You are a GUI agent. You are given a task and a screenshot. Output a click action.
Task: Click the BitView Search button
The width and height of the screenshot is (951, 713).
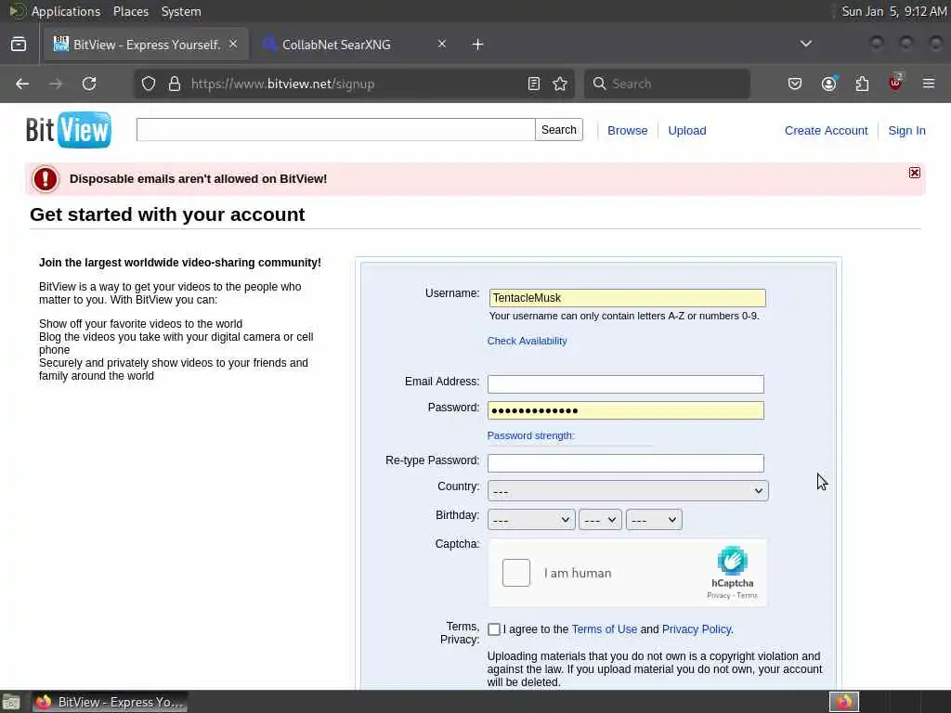coord(558,130)
